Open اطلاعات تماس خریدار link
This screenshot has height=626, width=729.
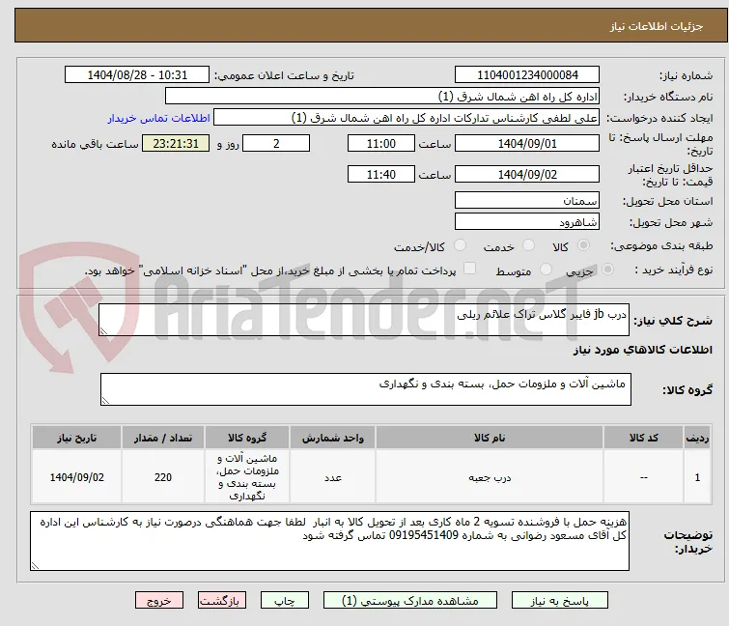(x=159, y=118)
